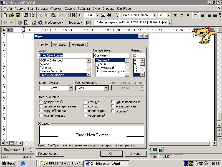Expand the zoom 100% dropdown
Image resolution: width=222 pixels, height=167 pixels.
tap(97, 15)
